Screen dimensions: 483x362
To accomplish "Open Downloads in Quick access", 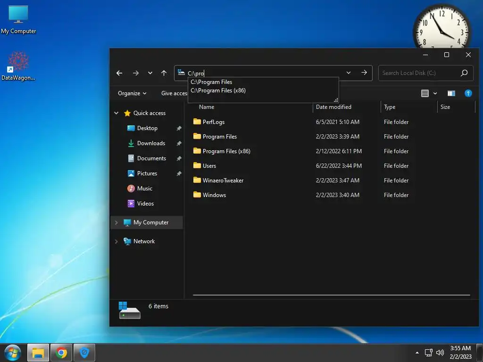I will 151,143.
